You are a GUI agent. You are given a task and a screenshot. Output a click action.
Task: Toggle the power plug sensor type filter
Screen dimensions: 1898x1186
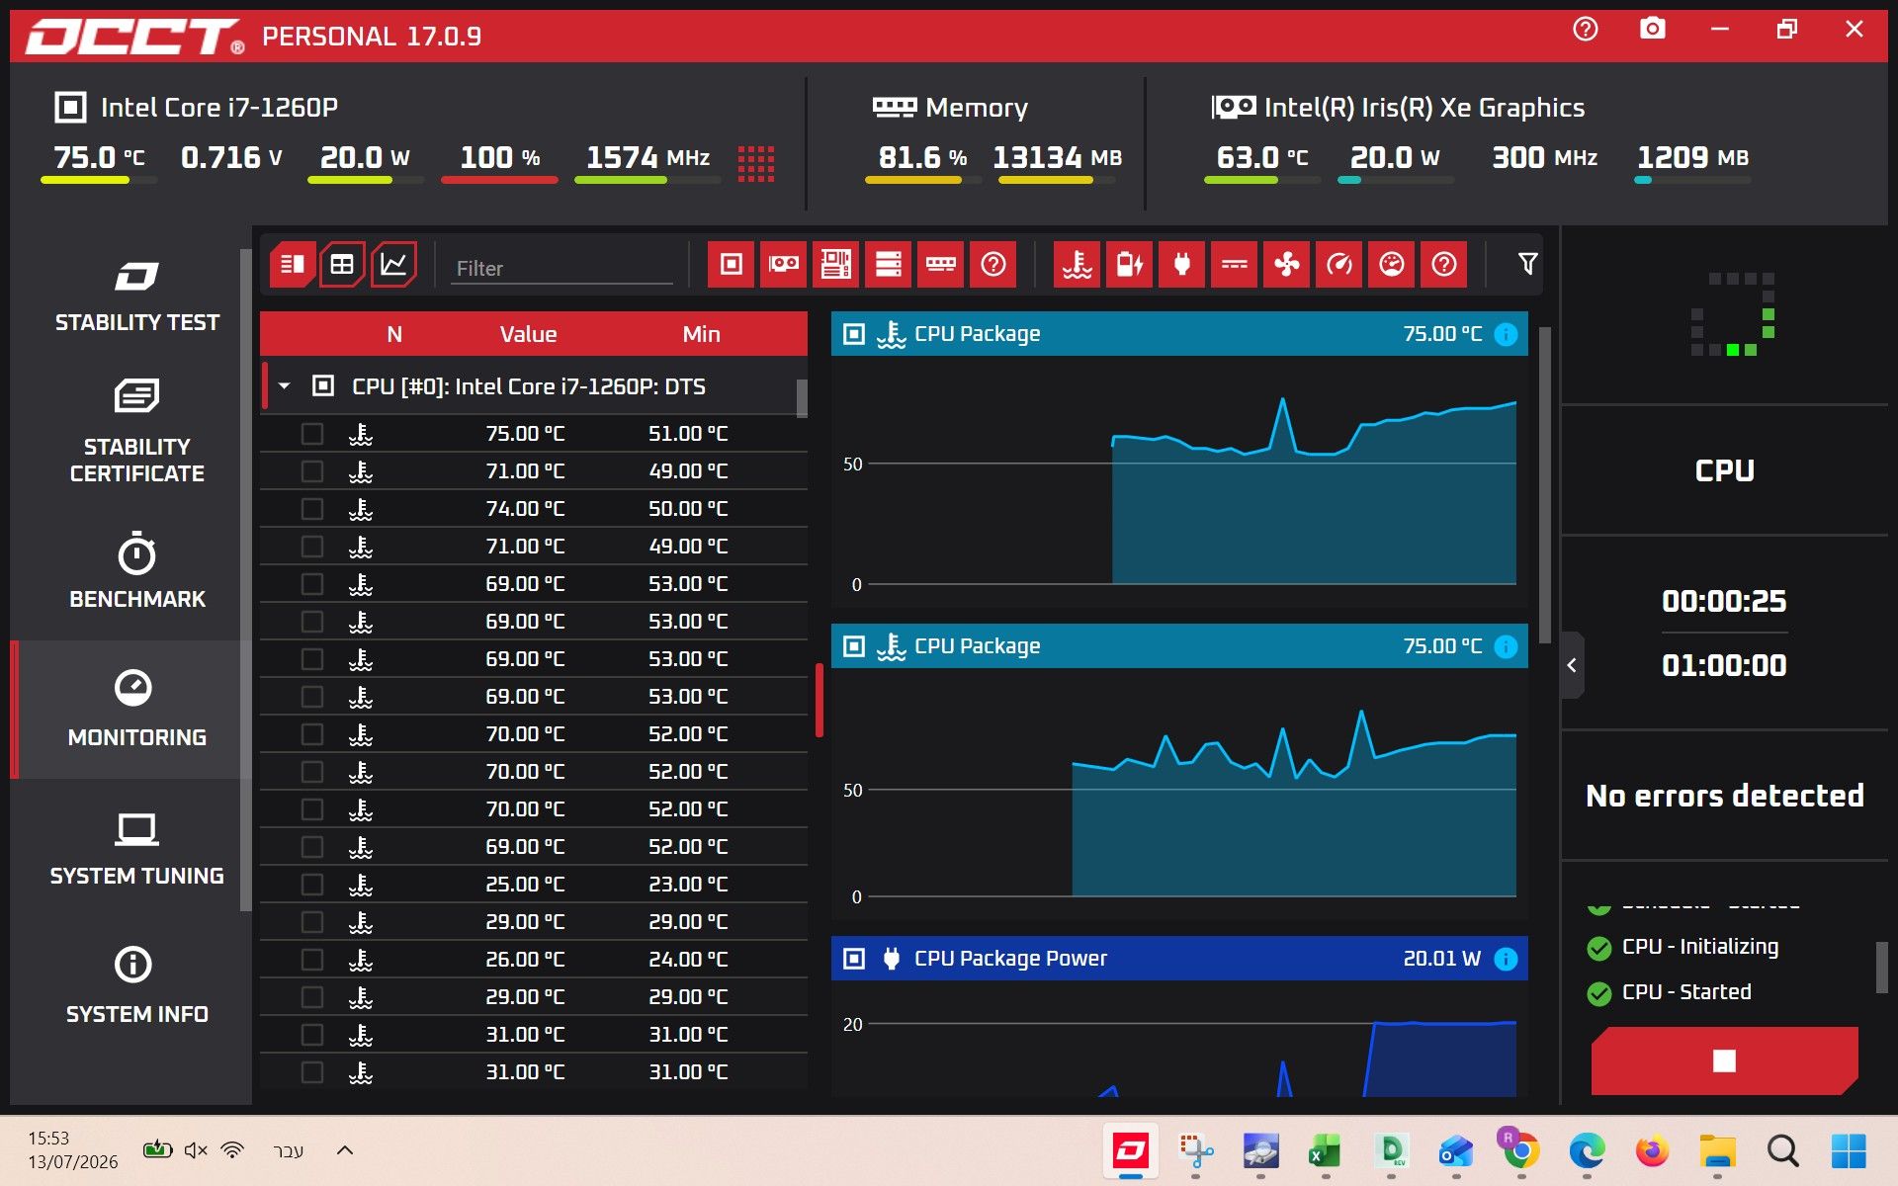coord(1182,265)
